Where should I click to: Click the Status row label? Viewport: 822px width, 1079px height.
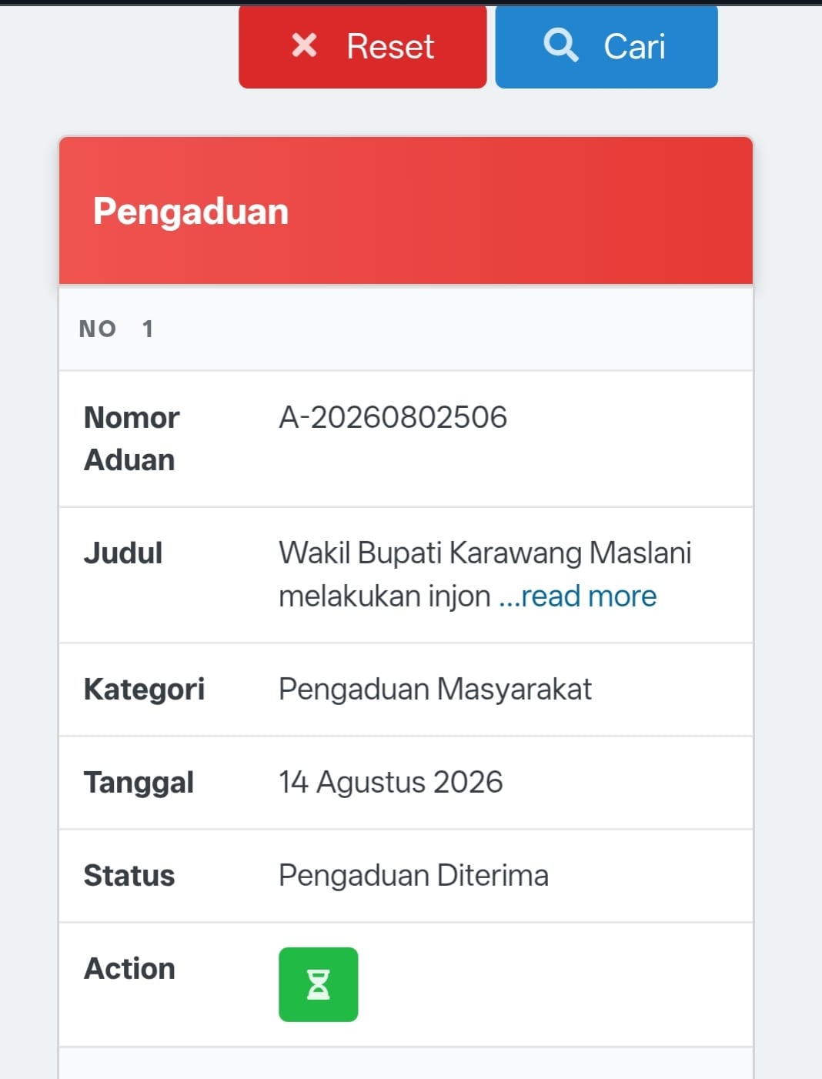coord(129,875)
